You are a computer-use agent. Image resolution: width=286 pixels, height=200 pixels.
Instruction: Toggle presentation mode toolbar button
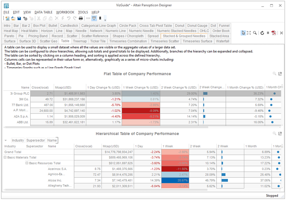[94, 18]
